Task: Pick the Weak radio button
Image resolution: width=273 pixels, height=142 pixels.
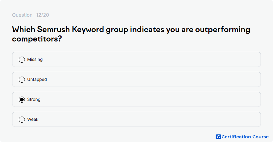Action: [x=22, y=120]
